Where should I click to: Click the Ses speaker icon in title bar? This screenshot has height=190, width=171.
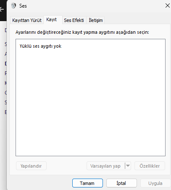click(x=13, y=6)
